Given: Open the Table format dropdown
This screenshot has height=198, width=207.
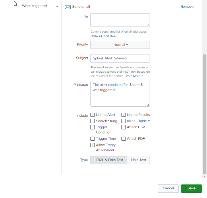Looking at the screenshot, I should [x=144, y=121].
